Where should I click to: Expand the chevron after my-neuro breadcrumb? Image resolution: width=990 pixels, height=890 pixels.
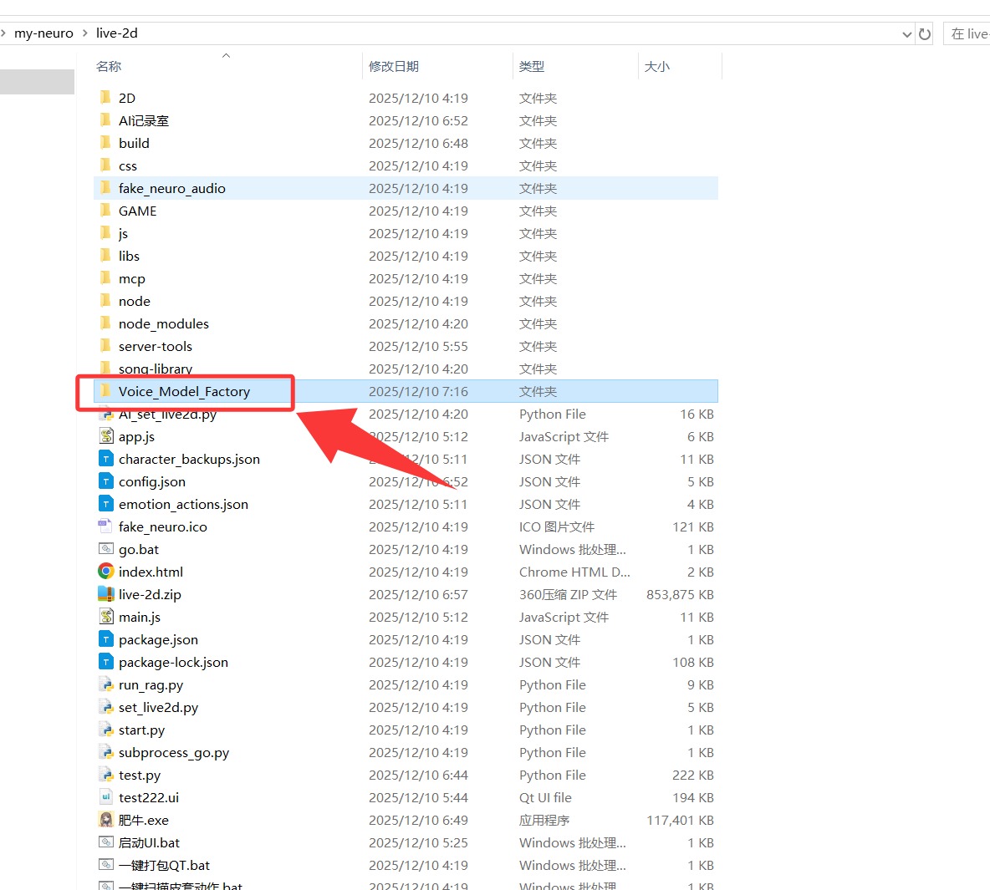(x=84, y=33)
